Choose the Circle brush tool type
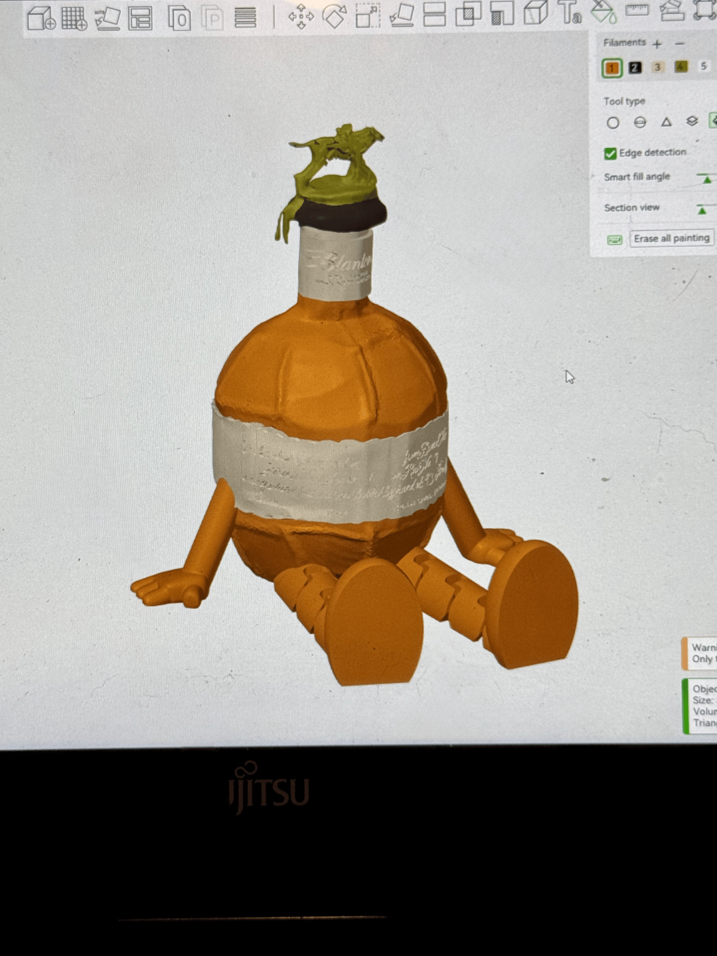 coord(613,123)
